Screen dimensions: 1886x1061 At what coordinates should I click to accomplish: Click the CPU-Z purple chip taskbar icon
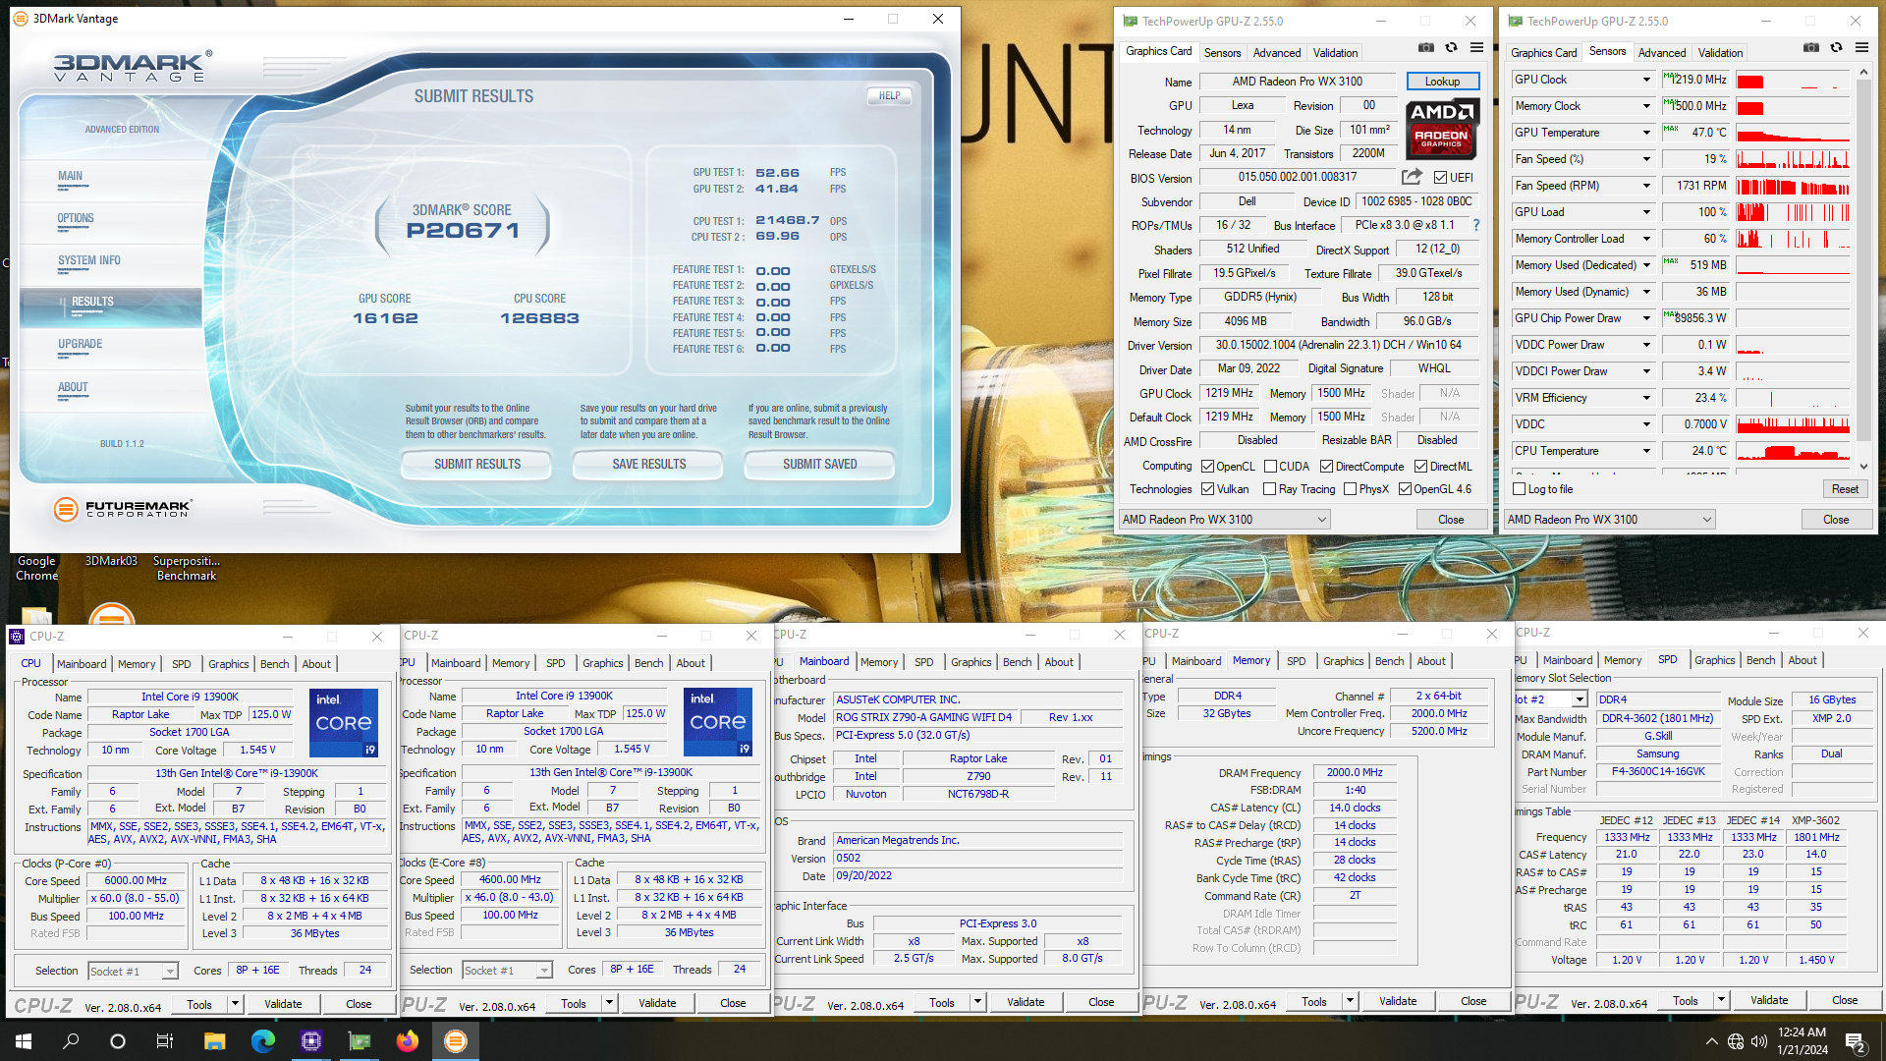point(311,1041)
